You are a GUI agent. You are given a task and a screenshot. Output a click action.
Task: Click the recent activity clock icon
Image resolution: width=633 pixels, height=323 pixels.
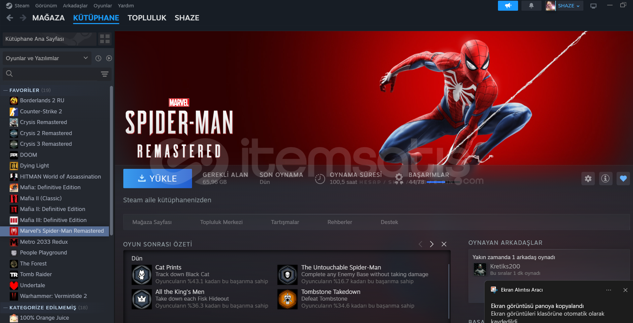pyautogui.click(x=98, y=58)
